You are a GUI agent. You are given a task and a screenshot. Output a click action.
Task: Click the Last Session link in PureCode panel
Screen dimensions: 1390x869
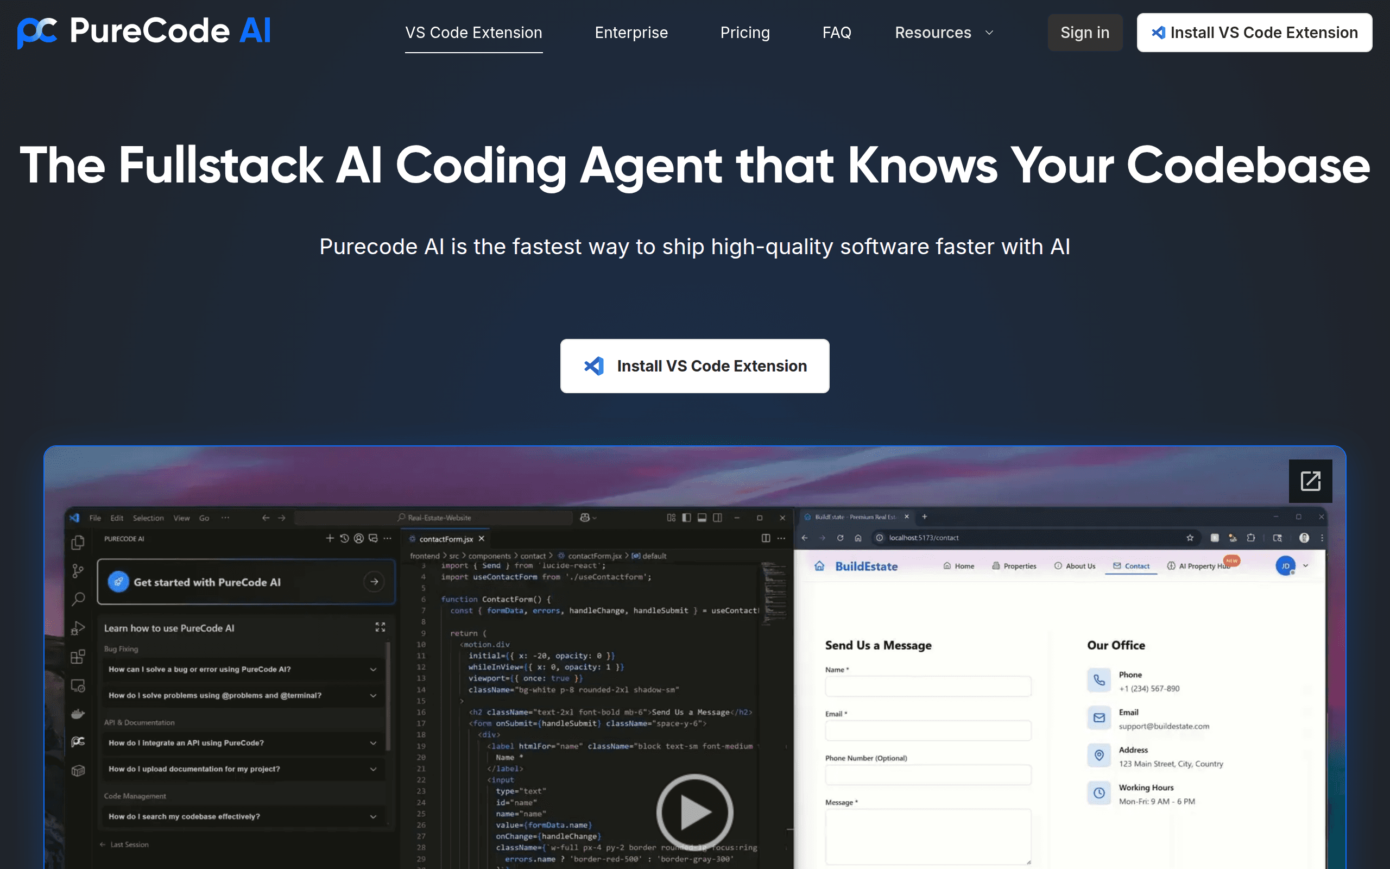pos(124,844)
